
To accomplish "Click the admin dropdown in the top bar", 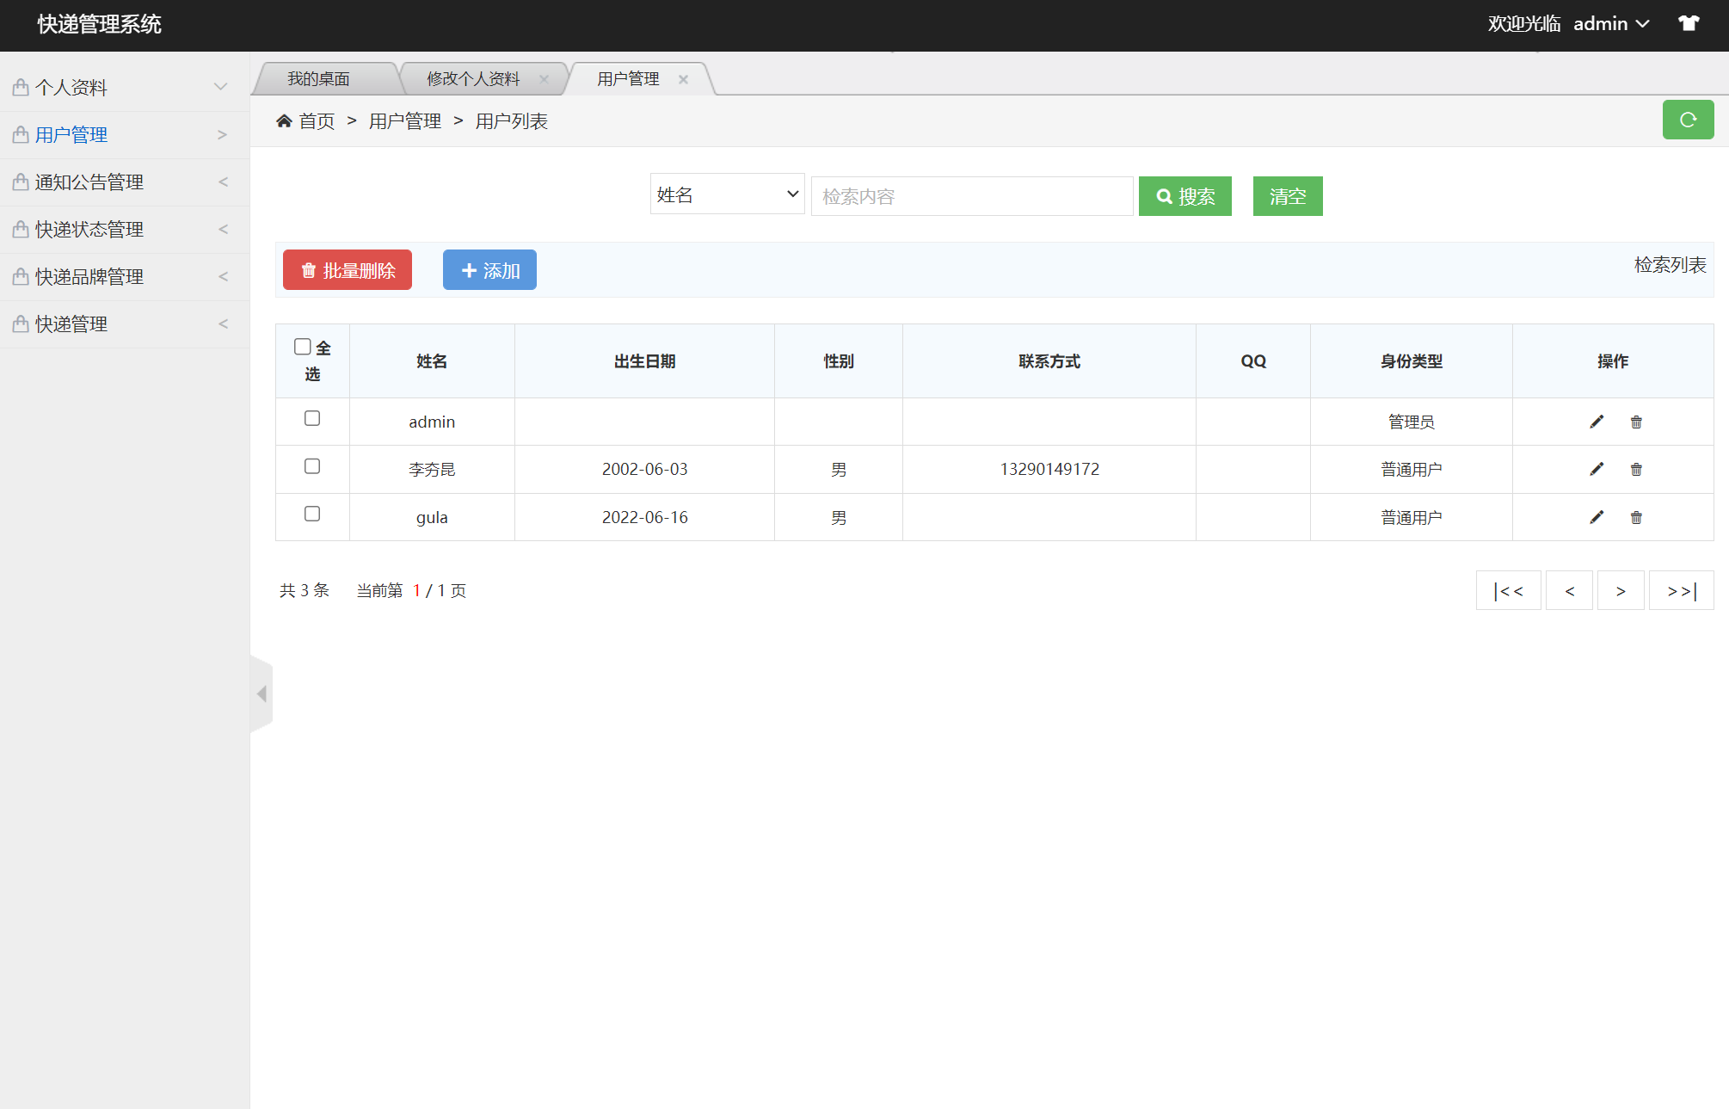I will point(1610,23).
